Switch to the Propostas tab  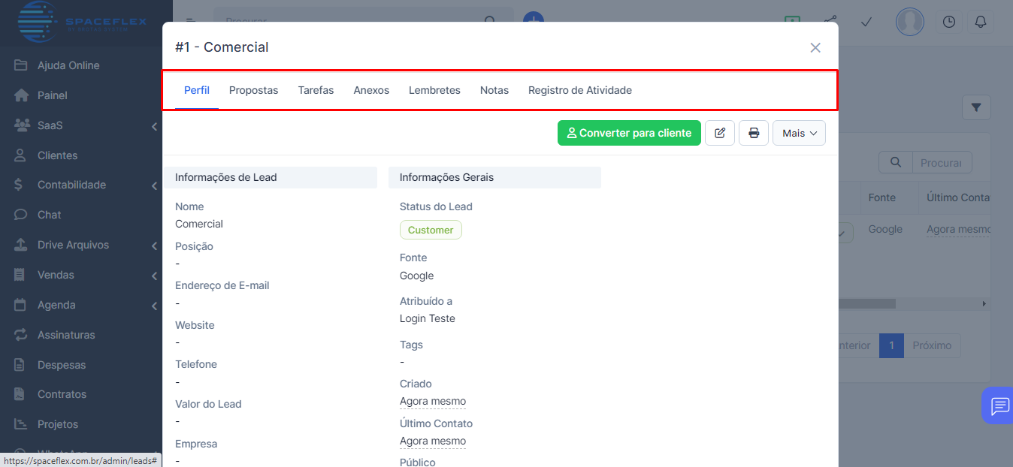(253, 90)
